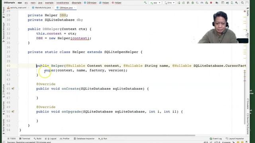Image resolution: width=255 pixels, height=143 pixels.
Task: Click the fold marker on line 37 gutter
Action: (18, 52)
